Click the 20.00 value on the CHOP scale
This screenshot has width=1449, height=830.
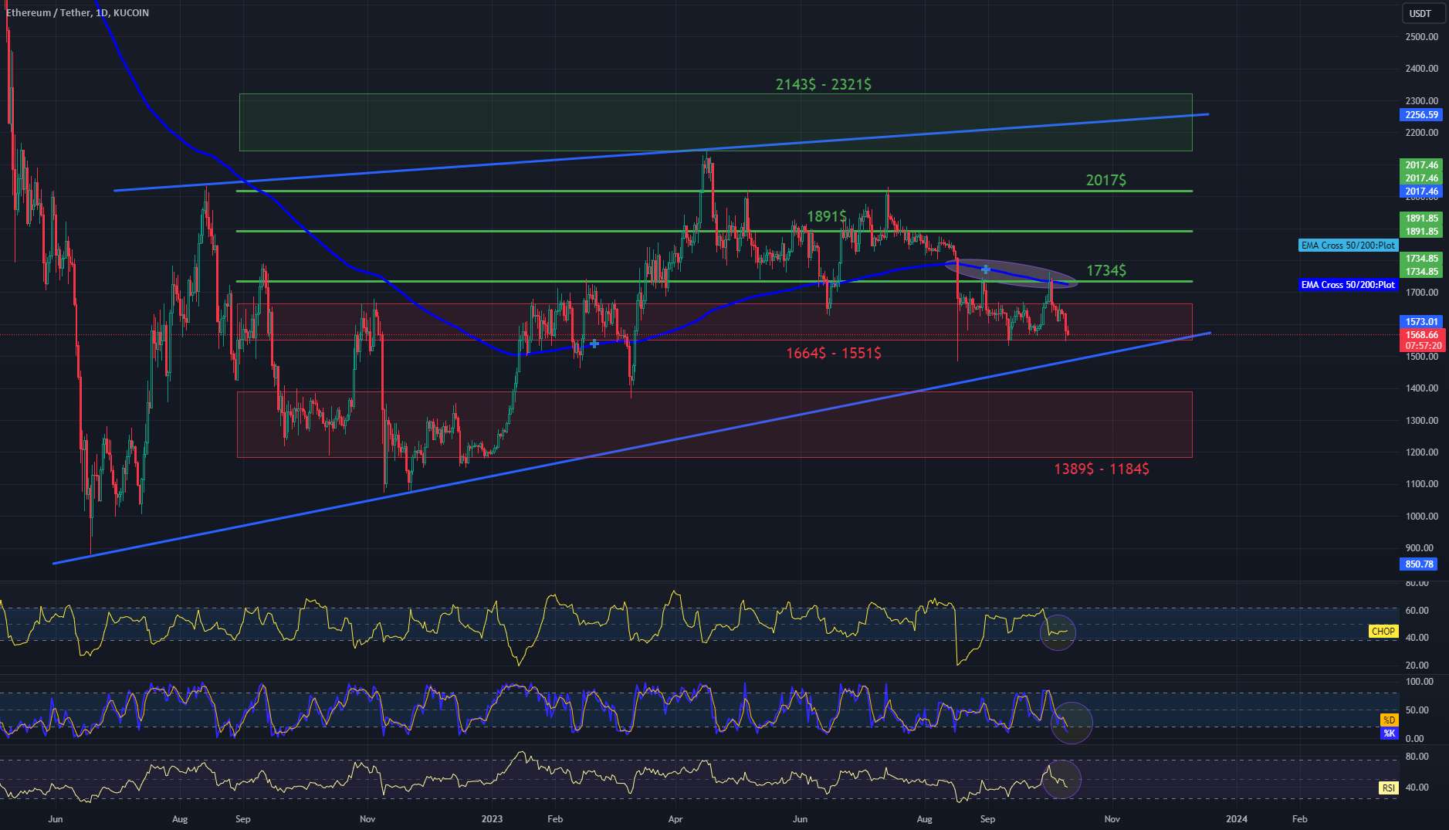[1417, 666]
